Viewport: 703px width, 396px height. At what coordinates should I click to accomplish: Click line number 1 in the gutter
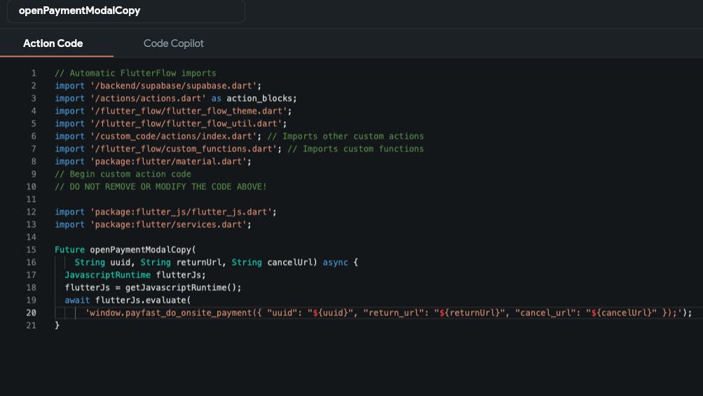pos(33,73)
